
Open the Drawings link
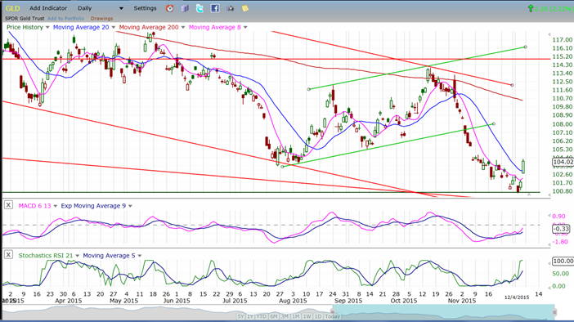101,18
